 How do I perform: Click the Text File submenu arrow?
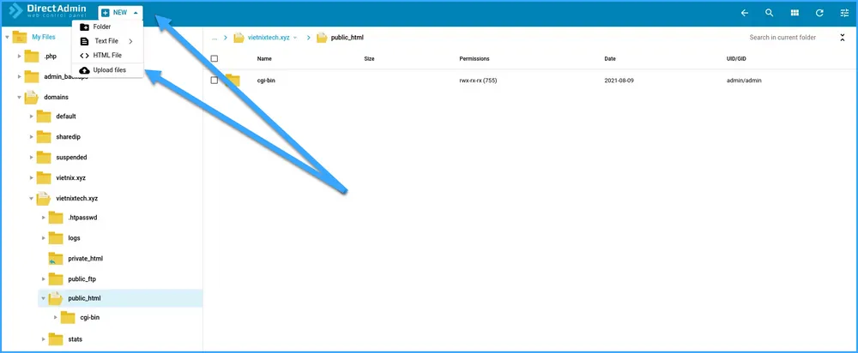(x=130, y=41)
